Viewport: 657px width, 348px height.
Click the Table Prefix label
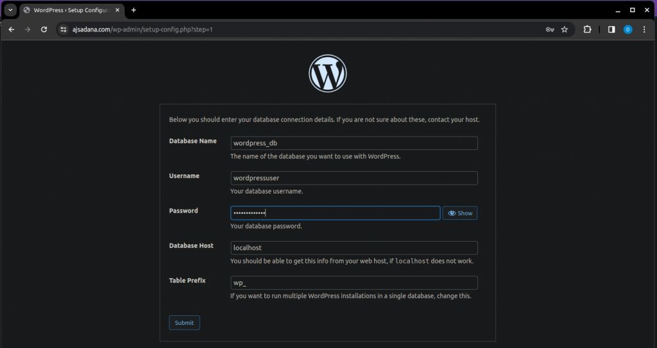[187, 281]
